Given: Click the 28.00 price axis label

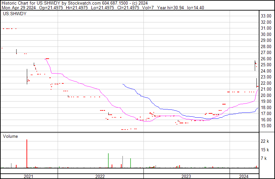Looking at the screenshot, I should pos(266,46).
